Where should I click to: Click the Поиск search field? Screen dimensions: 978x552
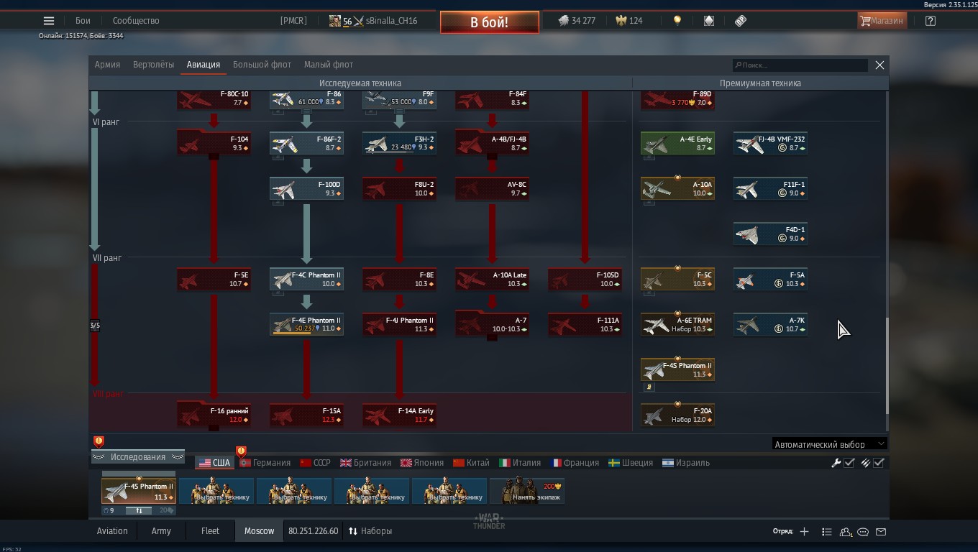click(x=800, y=65)
